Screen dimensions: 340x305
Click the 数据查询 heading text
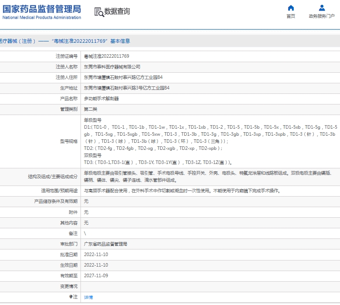click(117, 11)
